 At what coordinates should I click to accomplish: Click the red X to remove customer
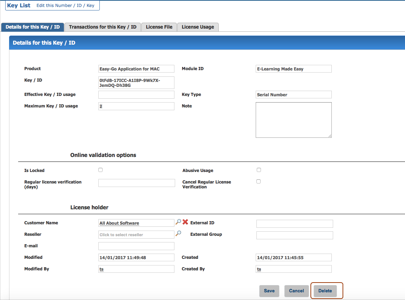pos(185,222)
